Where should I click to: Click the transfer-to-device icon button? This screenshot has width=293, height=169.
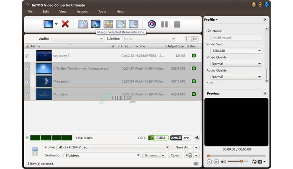click(x=189, y=155)
